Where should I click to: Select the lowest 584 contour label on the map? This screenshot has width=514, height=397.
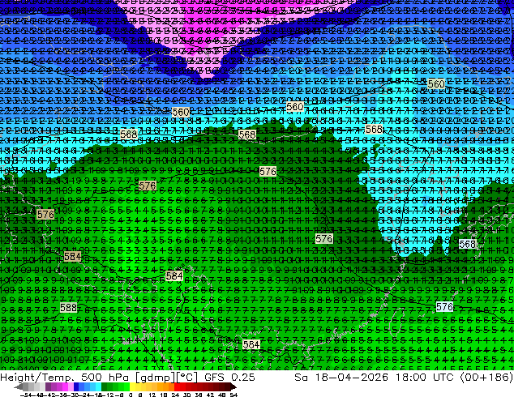point(251,344)
